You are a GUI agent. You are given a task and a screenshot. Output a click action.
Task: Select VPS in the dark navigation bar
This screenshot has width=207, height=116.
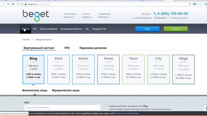tap(35, 29)
